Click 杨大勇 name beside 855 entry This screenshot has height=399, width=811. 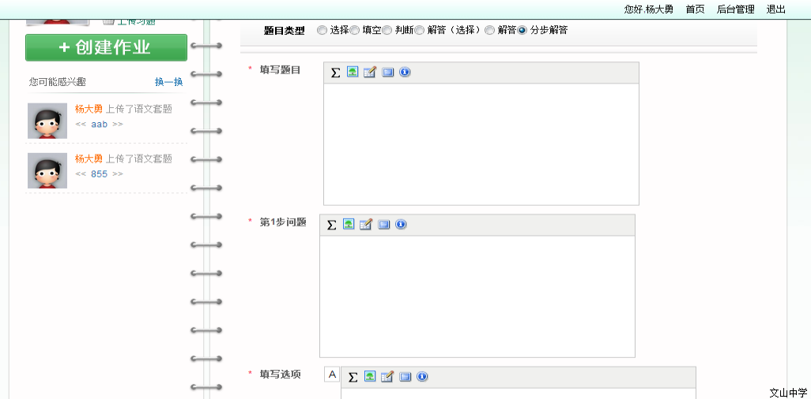coord(89,158)
